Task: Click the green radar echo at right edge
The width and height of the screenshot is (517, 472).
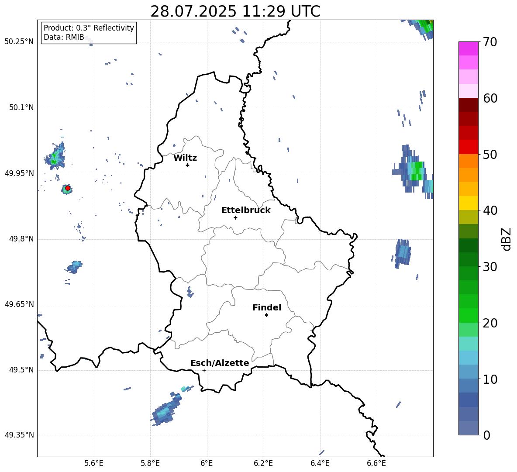Action: [x=417, y=170]
